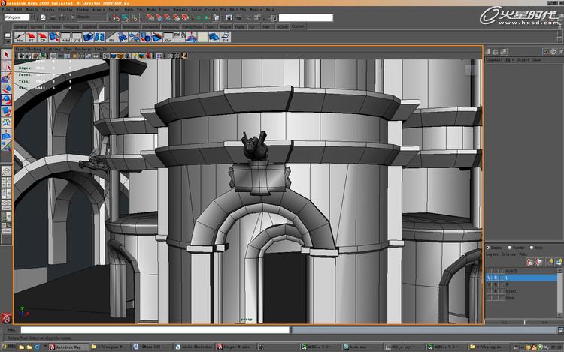Click the HsHd shelf button
This screenshot has height=352, width=564.
tap(66, 38)
